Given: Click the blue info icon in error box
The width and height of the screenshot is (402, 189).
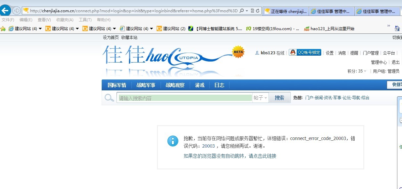Looking at the screenshot, I should [173, 141].
